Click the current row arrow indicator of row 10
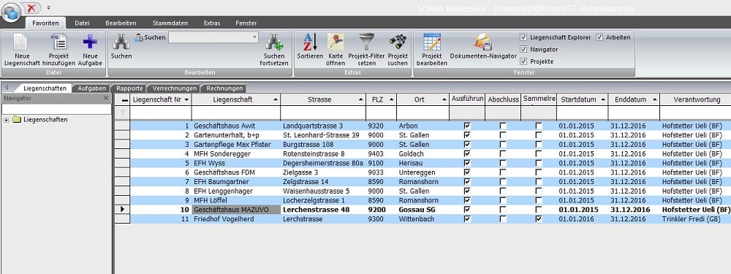The height and width of the screenshot is (274, 731). (x=123, y=210)
